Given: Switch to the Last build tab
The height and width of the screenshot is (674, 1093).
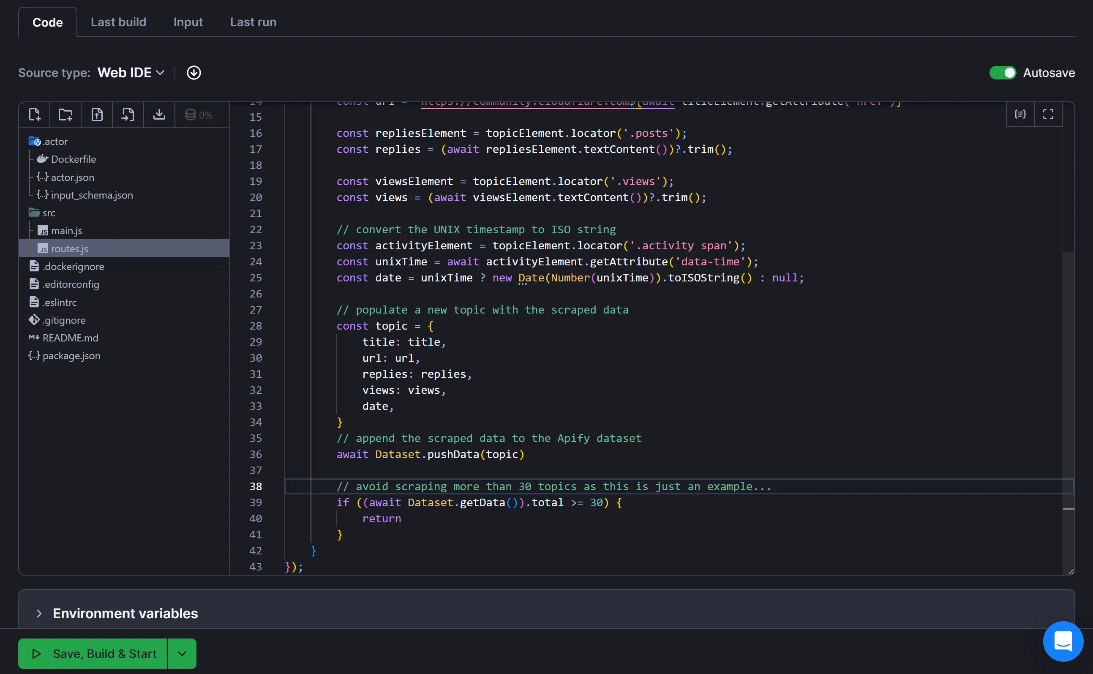Looking at the screenshot, I should (119, 22).
